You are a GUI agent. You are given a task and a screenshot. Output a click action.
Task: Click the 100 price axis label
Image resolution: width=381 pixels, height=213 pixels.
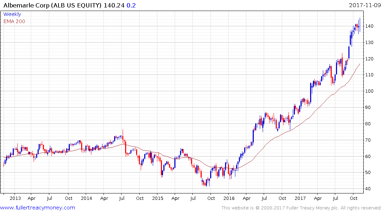pyautogui.click(x=370, y=91)
